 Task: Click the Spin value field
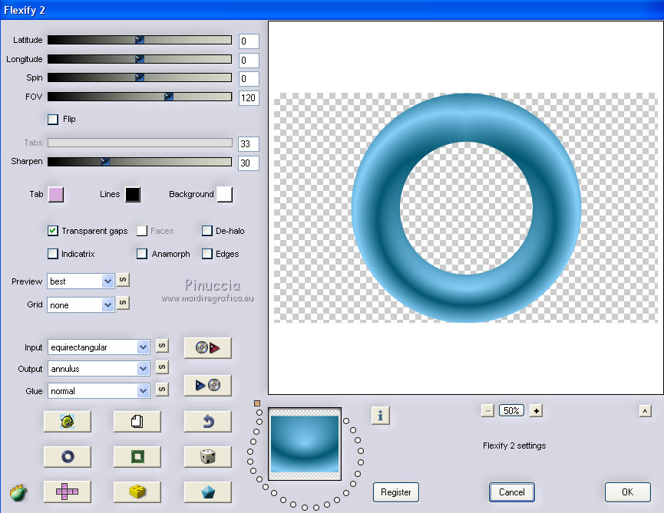(x=249, y=79)
